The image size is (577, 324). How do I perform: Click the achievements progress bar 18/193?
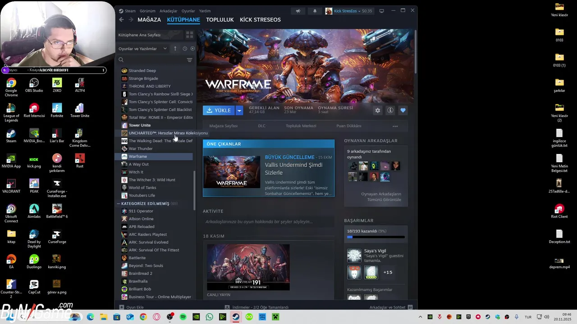tap(376, 237)
